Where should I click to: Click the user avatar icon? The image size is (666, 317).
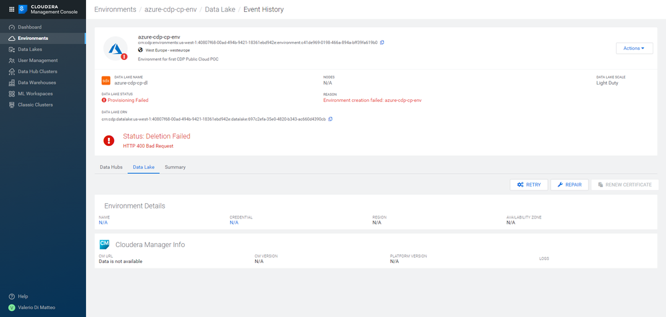click(x=12, y=307)
